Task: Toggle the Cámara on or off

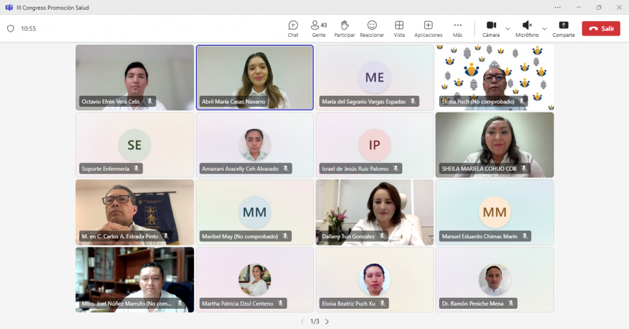Action: pyautogui.click(x=491, y=28)
